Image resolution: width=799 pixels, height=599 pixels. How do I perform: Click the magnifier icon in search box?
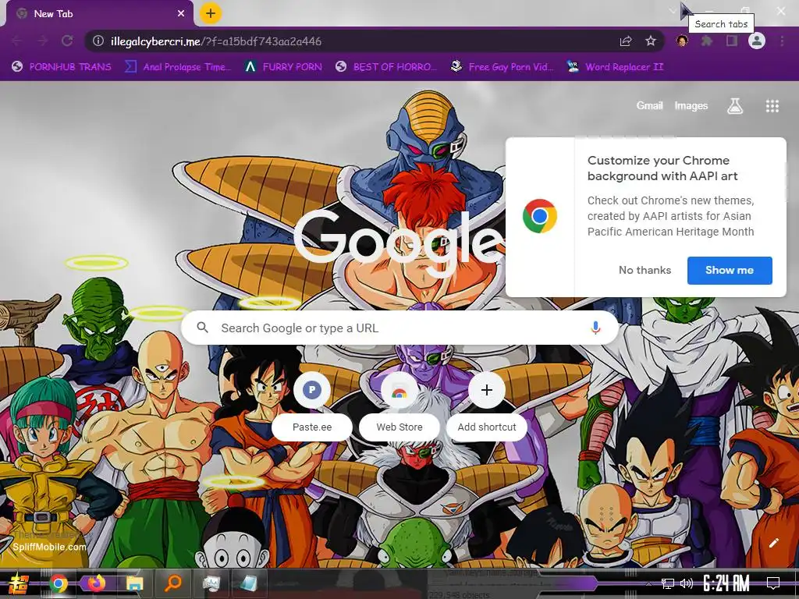point(203,328)
